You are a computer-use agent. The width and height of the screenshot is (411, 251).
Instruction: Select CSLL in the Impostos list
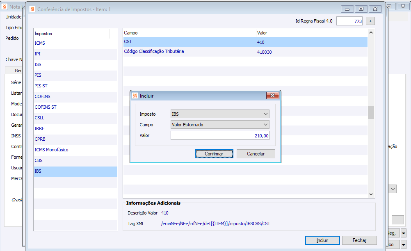[75, 118]
